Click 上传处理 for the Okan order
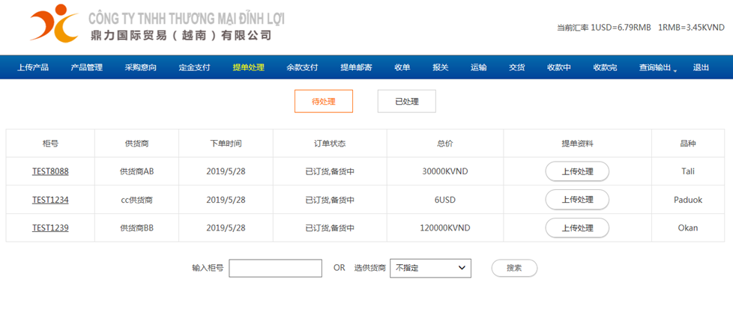The image size is (733, 318). coord(577,228)
